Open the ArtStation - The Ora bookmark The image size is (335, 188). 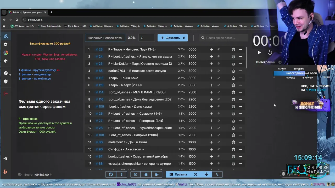pyautogui.click(x=262, y=26)
